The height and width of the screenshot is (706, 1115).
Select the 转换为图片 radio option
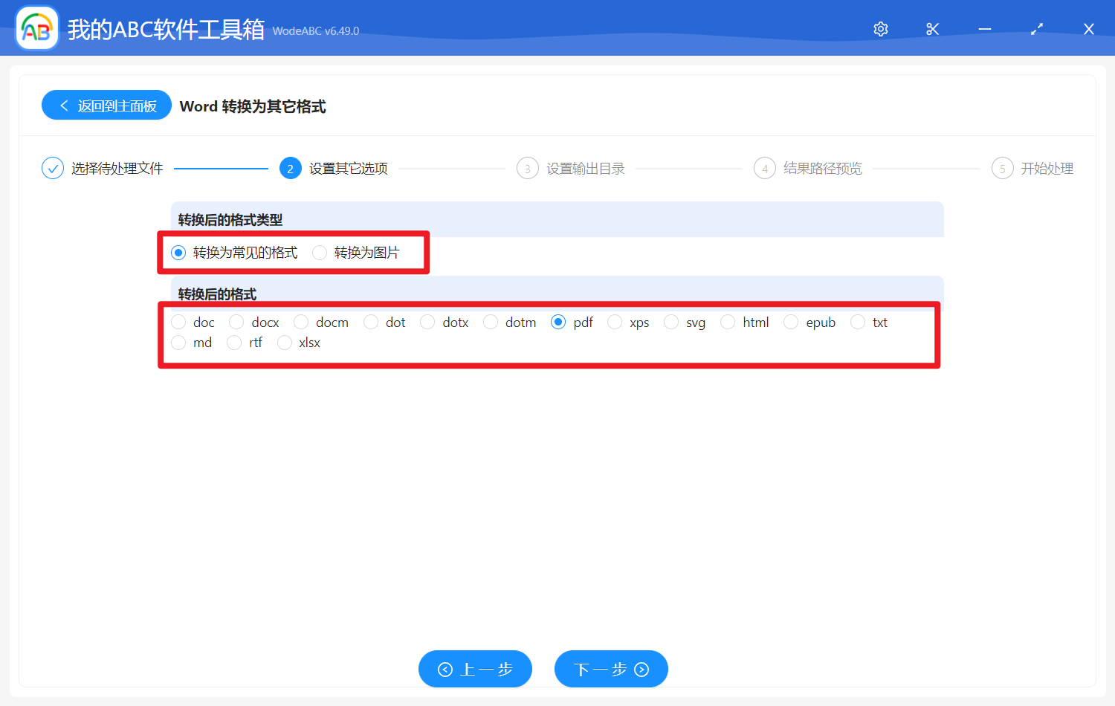coord(320,253)
